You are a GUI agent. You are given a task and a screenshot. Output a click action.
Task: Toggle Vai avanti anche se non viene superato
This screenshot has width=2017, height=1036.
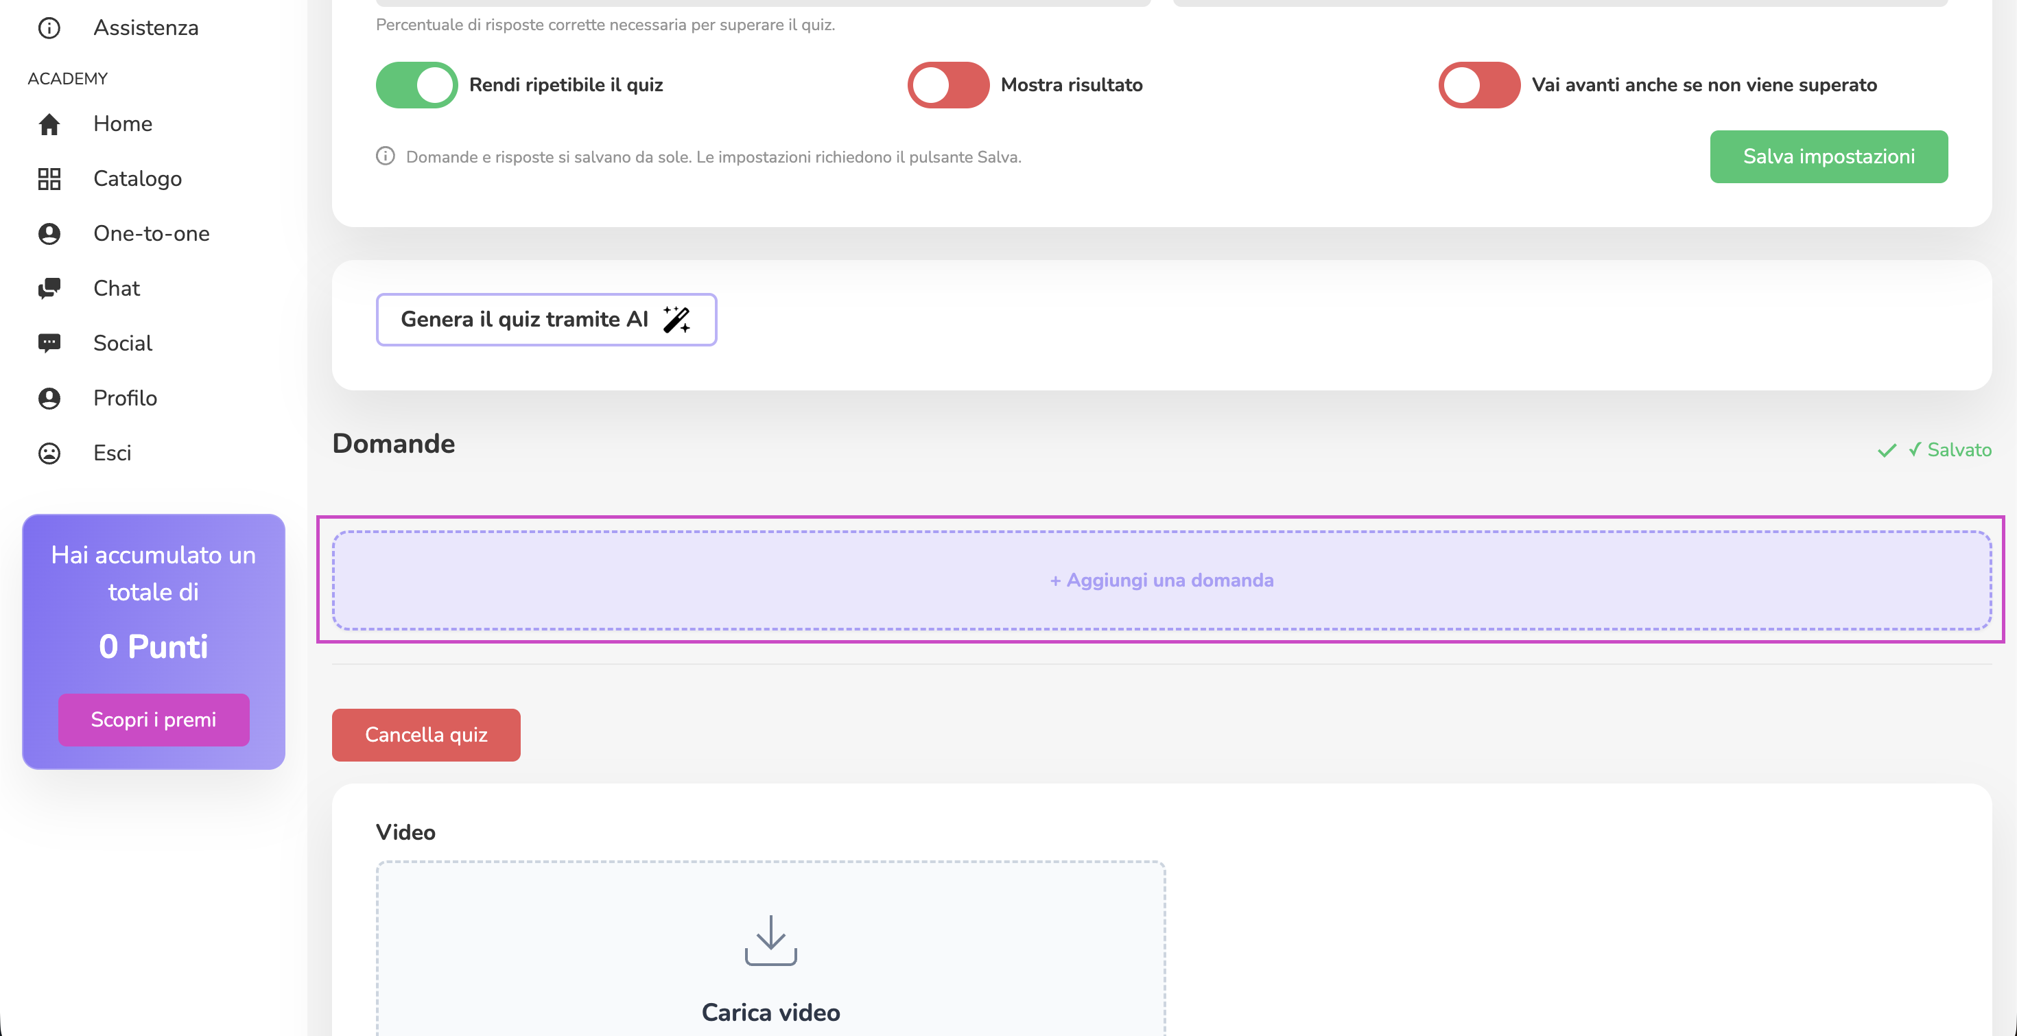coord(1479,84)
